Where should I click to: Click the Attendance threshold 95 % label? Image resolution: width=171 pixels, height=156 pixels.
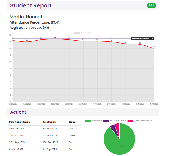[x=142, y=38]
